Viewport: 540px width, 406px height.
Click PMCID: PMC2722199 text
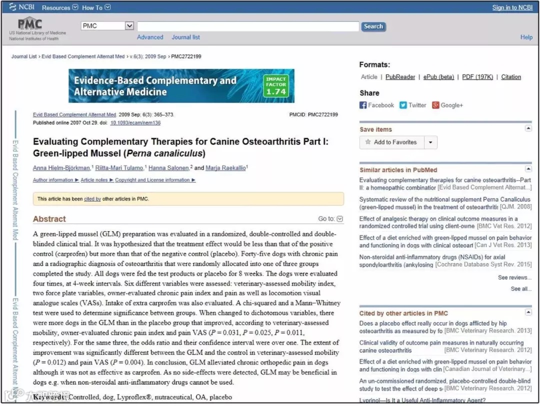click(x=313, y=114)
